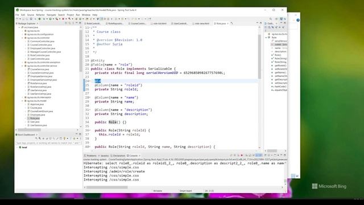Click the Package Explorer horizontal scrollbar thumb
Screen dimensions: 364x205
pos(29,130)
